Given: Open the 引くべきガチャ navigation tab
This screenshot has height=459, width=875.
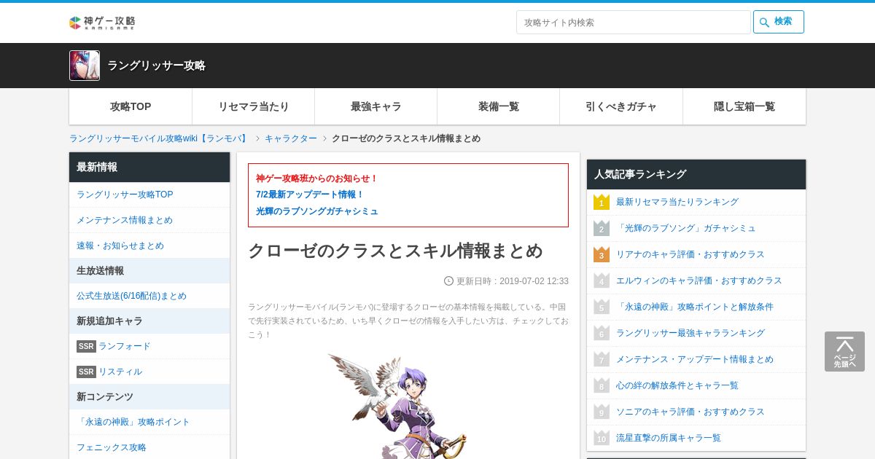Looking at the screenshot, I should pyautogui.click(x=621, y=106).
